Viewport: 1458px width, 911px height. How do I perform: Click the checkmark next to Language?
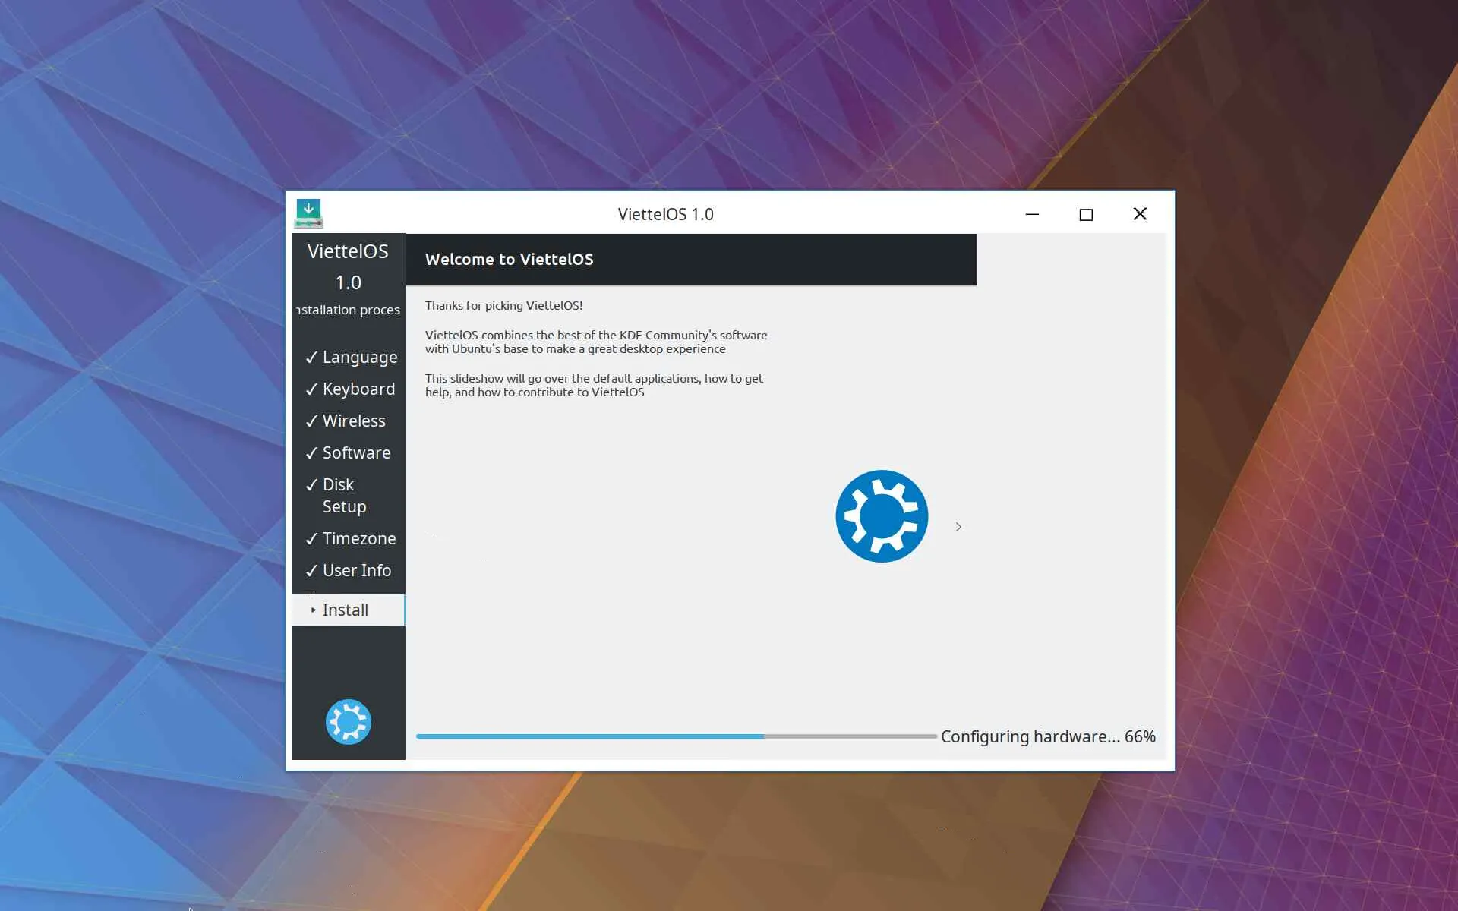click(x=311, y=358)
